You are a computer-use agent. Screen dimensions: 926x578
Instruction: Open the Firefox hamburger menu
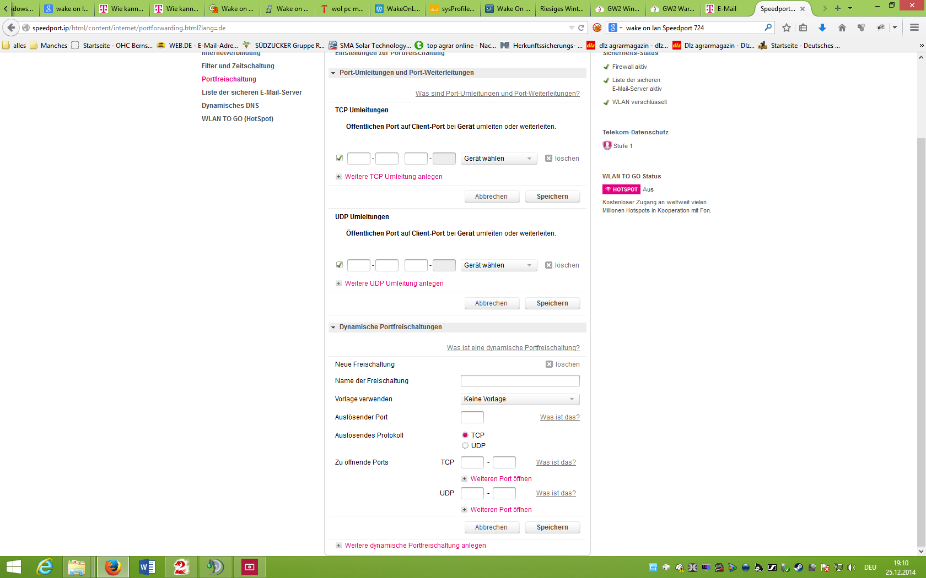click(x=914, y=28)
